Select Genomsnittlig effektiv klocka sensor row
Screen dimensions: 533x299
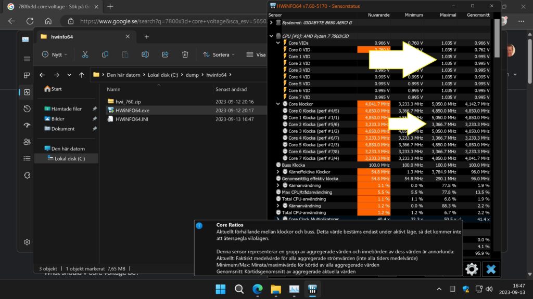pyautogui.click(x=379, y=179)
